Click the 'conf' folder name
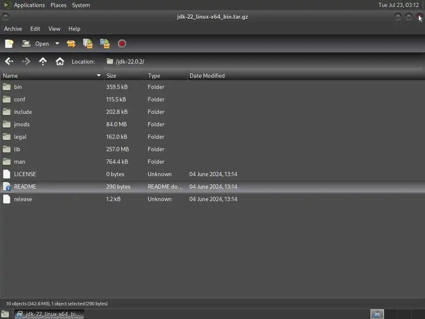Viewport: 425px width, 319px height. click(x=20, y=99)
